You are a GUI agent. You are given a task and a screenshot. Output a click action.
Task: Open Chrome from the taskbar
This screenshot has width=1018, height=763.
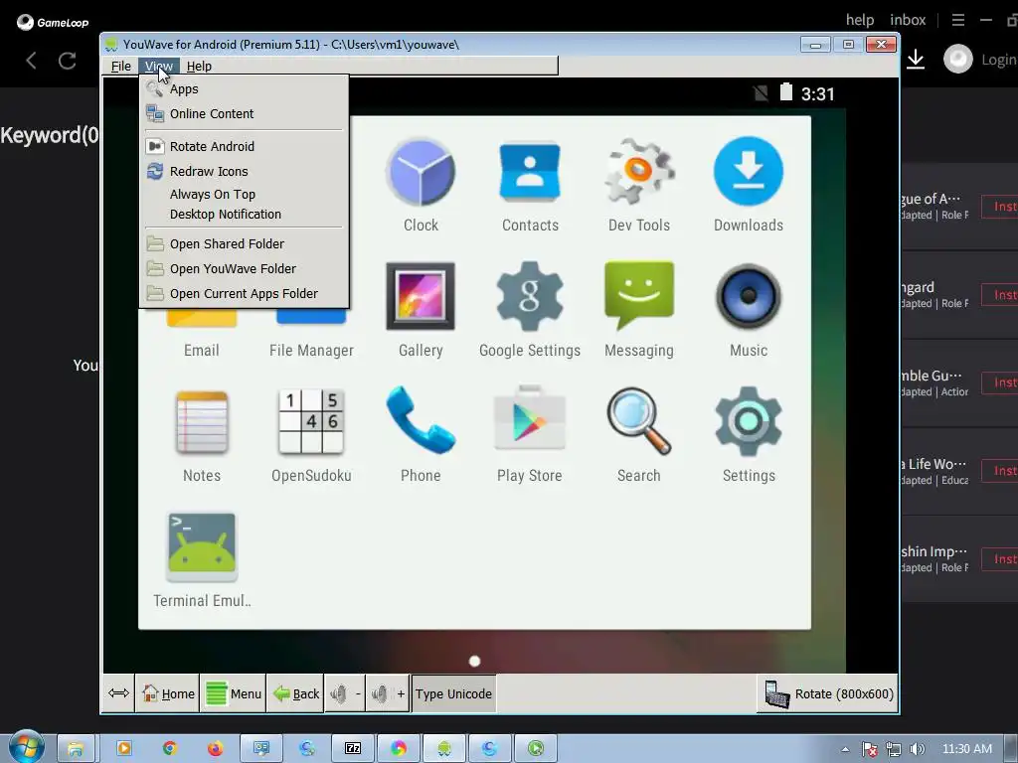coord(169,749)
